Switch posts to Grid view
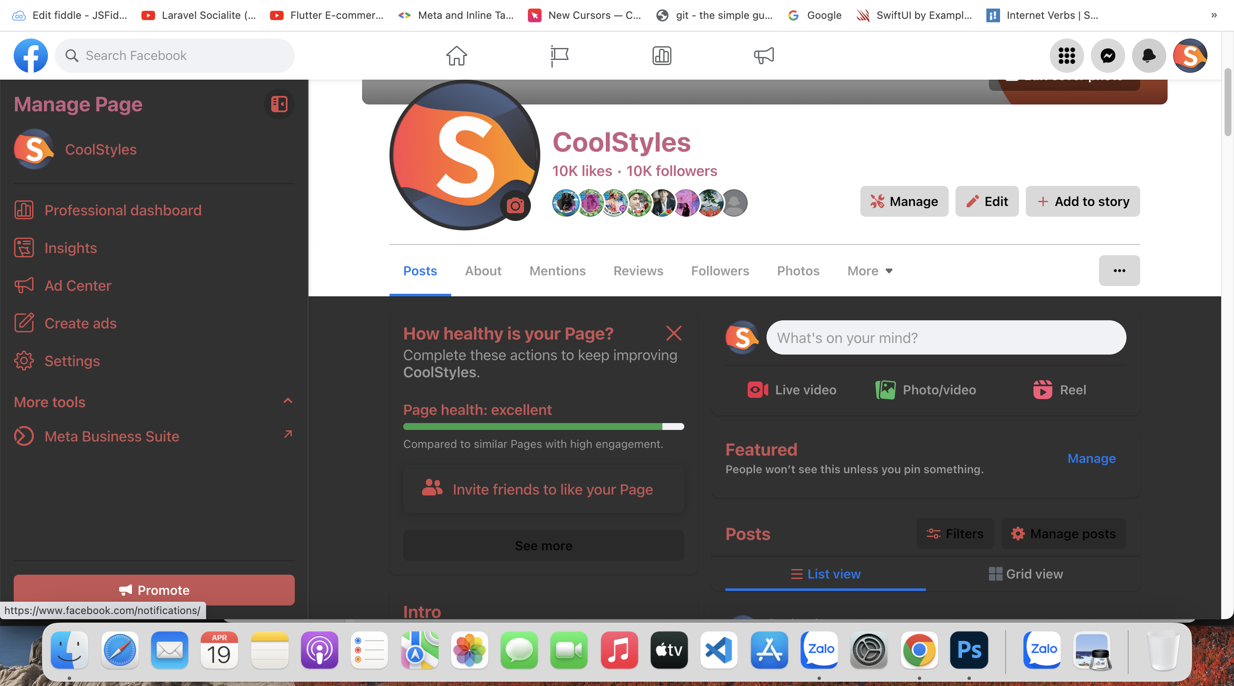Image resolution: width=1234 pixels, height=686 pixels. (1025, 573)
